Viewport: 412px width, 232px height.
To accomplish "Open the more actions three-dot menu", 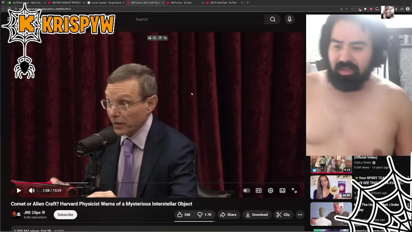I will (x=300, y=215).
